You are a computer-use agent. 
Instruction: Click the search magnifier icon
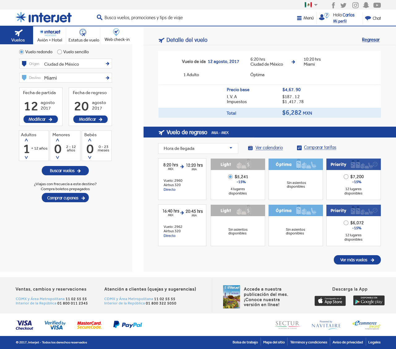click(99, 17)
